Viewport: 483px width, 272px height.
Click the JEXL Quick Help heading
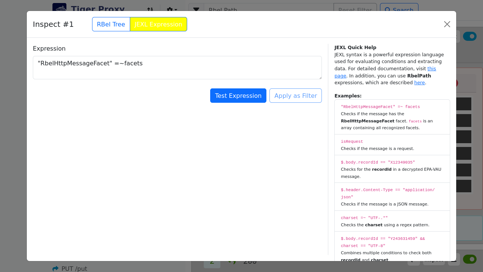coord(355,48)
